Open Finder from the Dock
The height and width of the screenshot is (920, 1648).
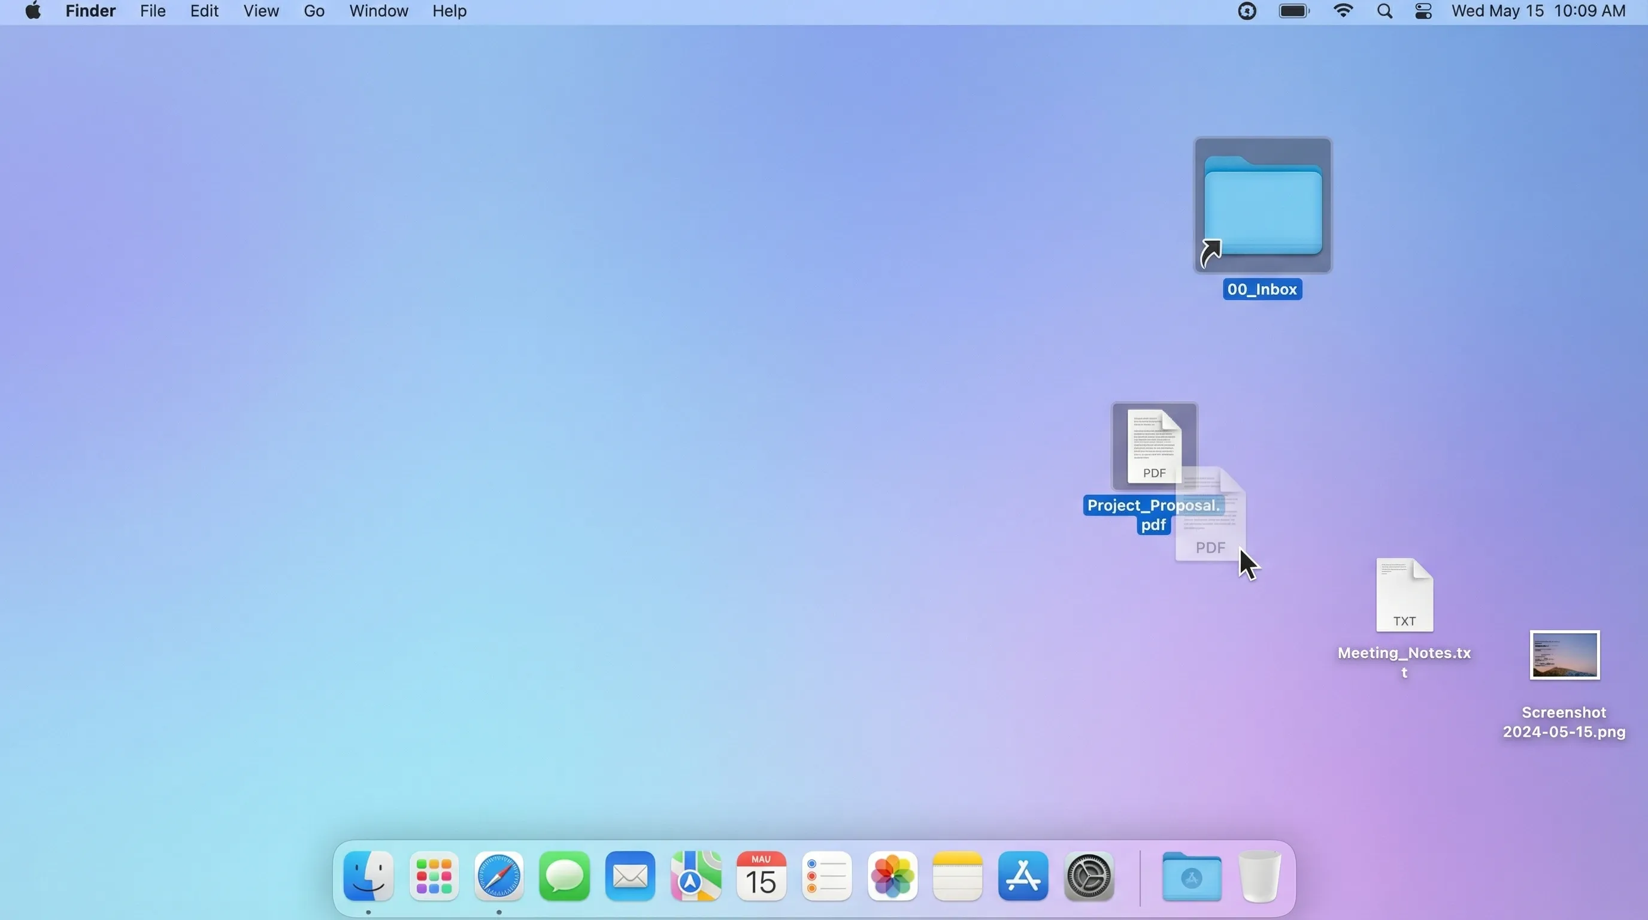click(x=368, y=876)
